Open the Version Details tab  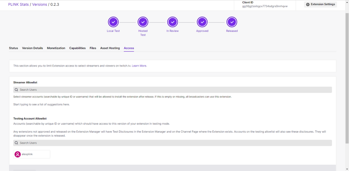(32, 48)
